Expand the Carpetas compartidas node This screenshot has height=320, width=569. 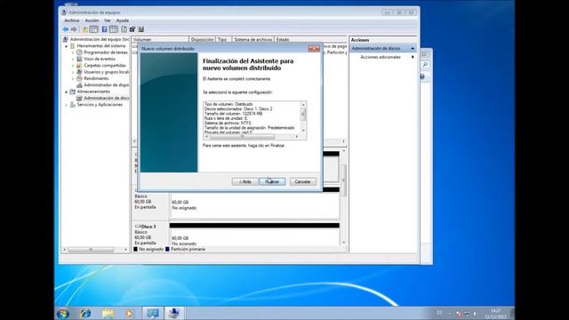[73, 66]
